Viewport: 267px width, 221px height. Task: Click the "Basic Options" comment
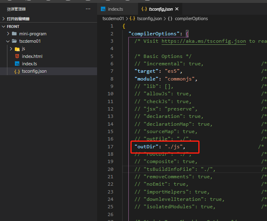(x=163, y=56)
